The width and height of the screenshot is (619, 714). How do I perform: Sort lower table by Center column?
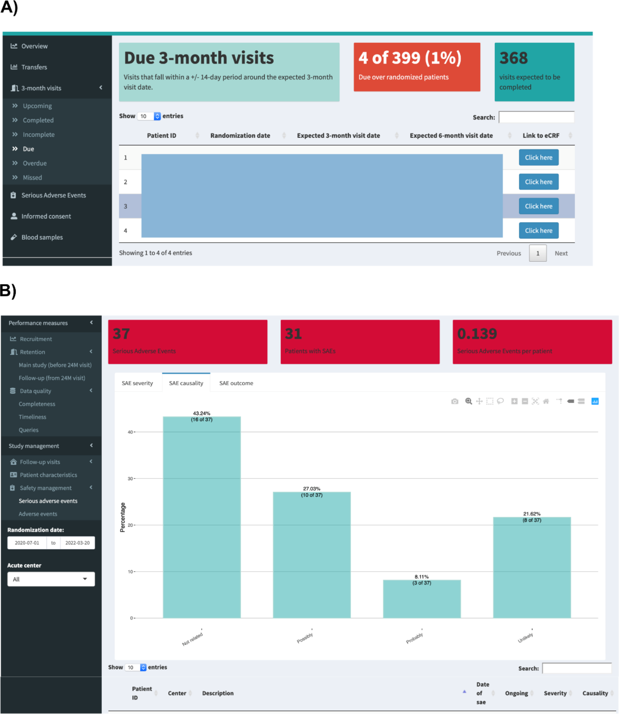190,693
